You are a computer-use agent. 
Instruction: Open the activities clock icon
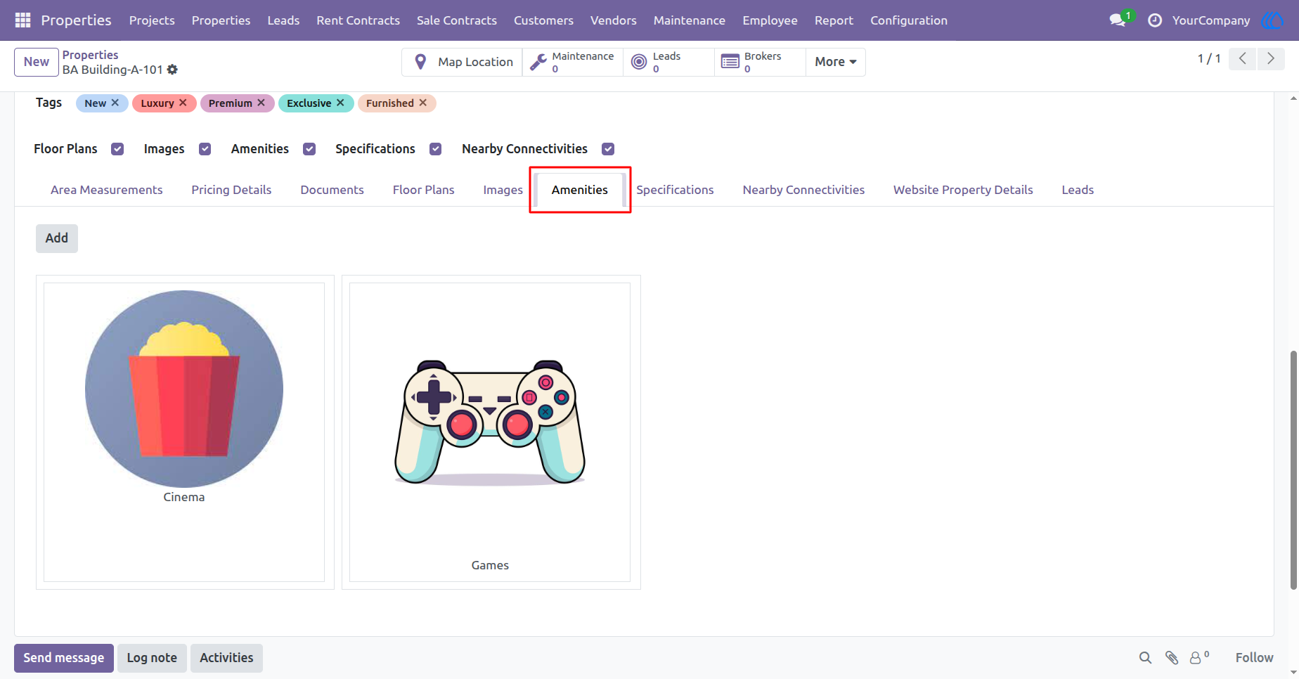(x=1155, y=20)
